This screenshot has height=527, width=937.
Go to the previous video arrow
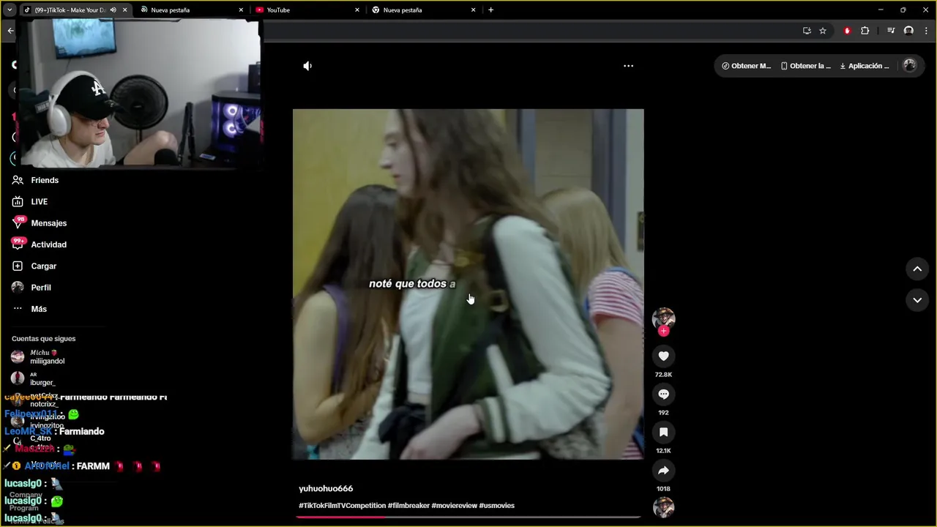tap(917, 269)
